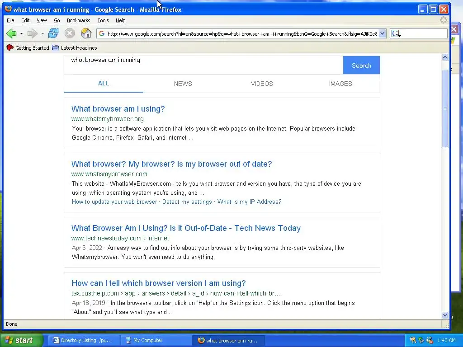
Task: Click the www.whatismybrowser.com URL text
Action: [x=109, y=174]
